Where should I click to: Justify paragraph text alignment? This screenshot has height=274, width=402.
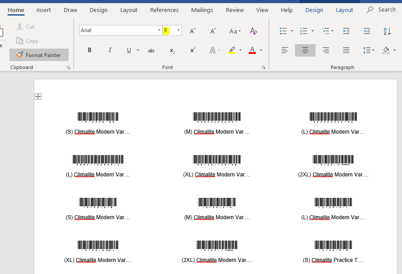(x=346, y=50)
